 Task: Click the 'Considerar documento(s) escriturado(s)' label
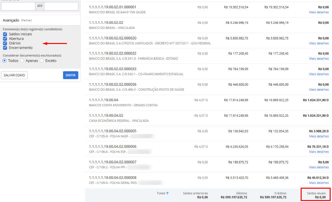32,55
